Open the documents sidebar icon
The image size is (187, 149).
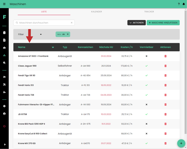click(x=4, y=40)
